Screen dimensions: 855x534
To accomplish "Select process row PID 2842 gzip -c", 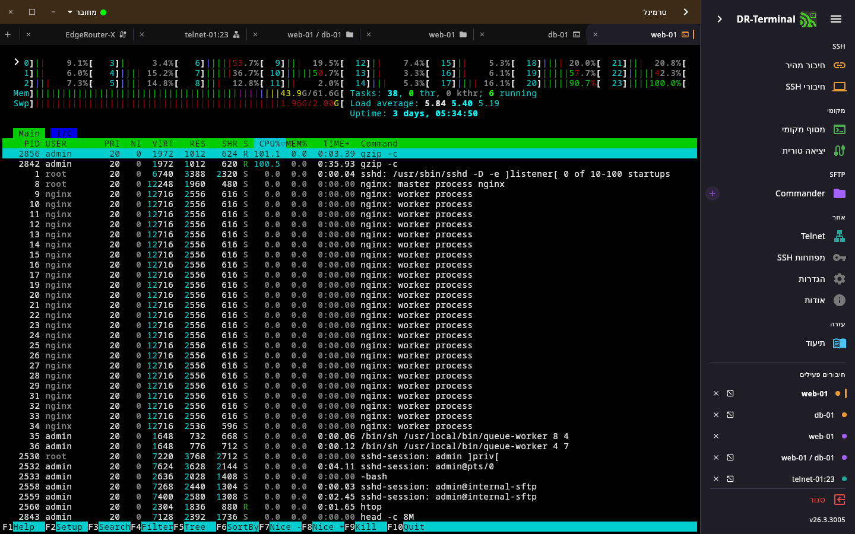I will [x=349, y=164].
